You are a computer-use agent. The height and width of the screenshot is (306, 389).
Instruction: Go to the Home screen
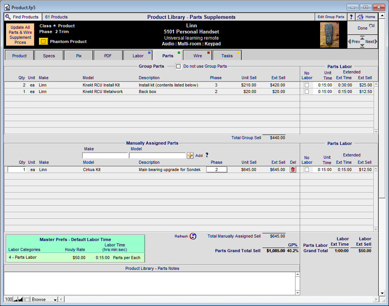pos(366,17)
